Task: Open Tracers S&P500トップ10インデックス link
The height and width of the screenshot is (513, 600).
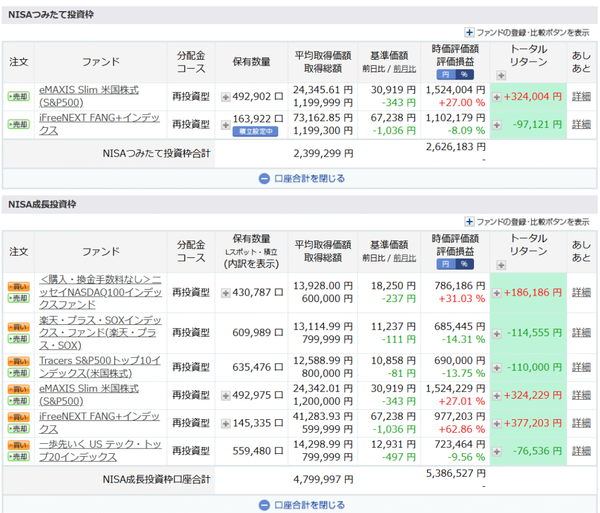Action: (100, 367)
